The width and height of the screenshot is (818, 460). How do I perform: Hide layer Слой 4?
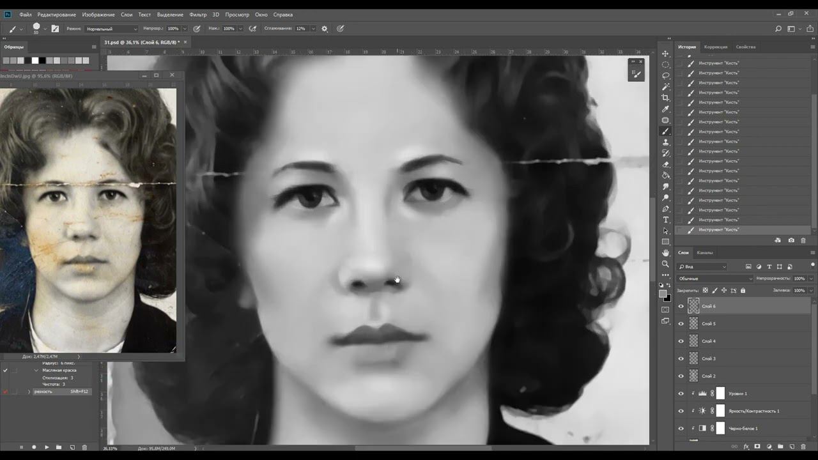point(681,341)
